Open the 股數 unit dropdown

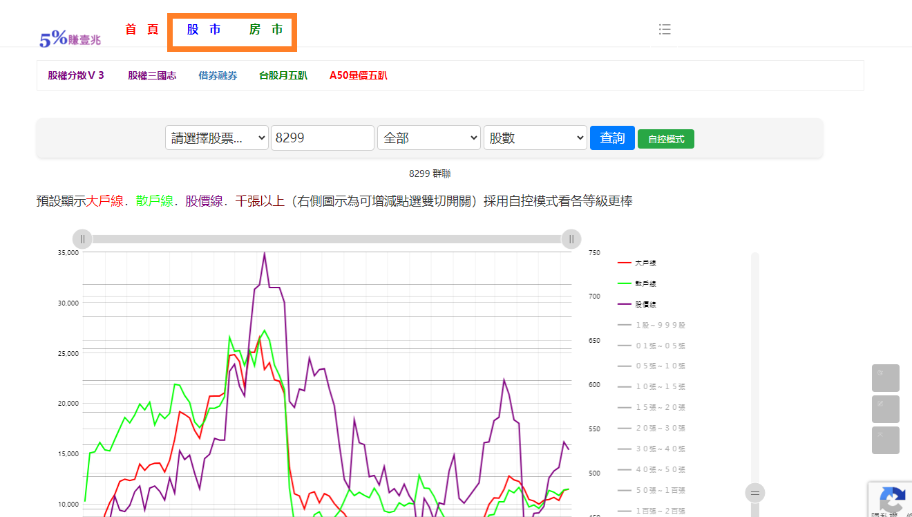coord(535,138)
